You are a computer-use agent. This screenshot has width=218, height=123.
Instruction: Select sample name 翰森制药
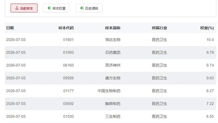[x=113, y=104]
